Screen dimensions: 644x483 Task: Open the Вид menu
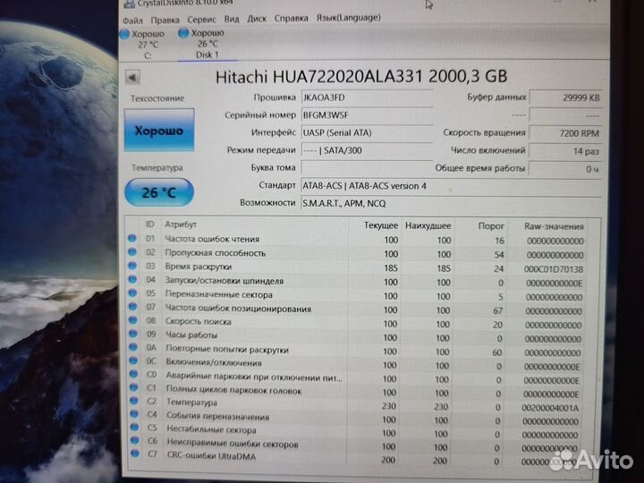coord(232,19)
